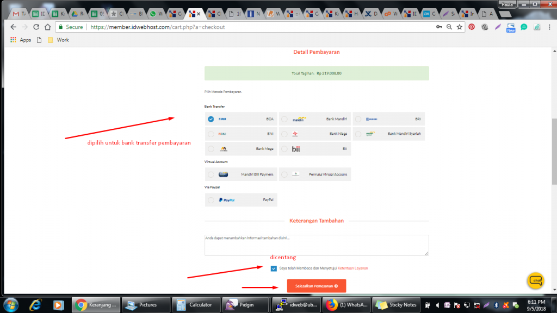Select the Bank Mandiri Syariah option

point(388,134)
